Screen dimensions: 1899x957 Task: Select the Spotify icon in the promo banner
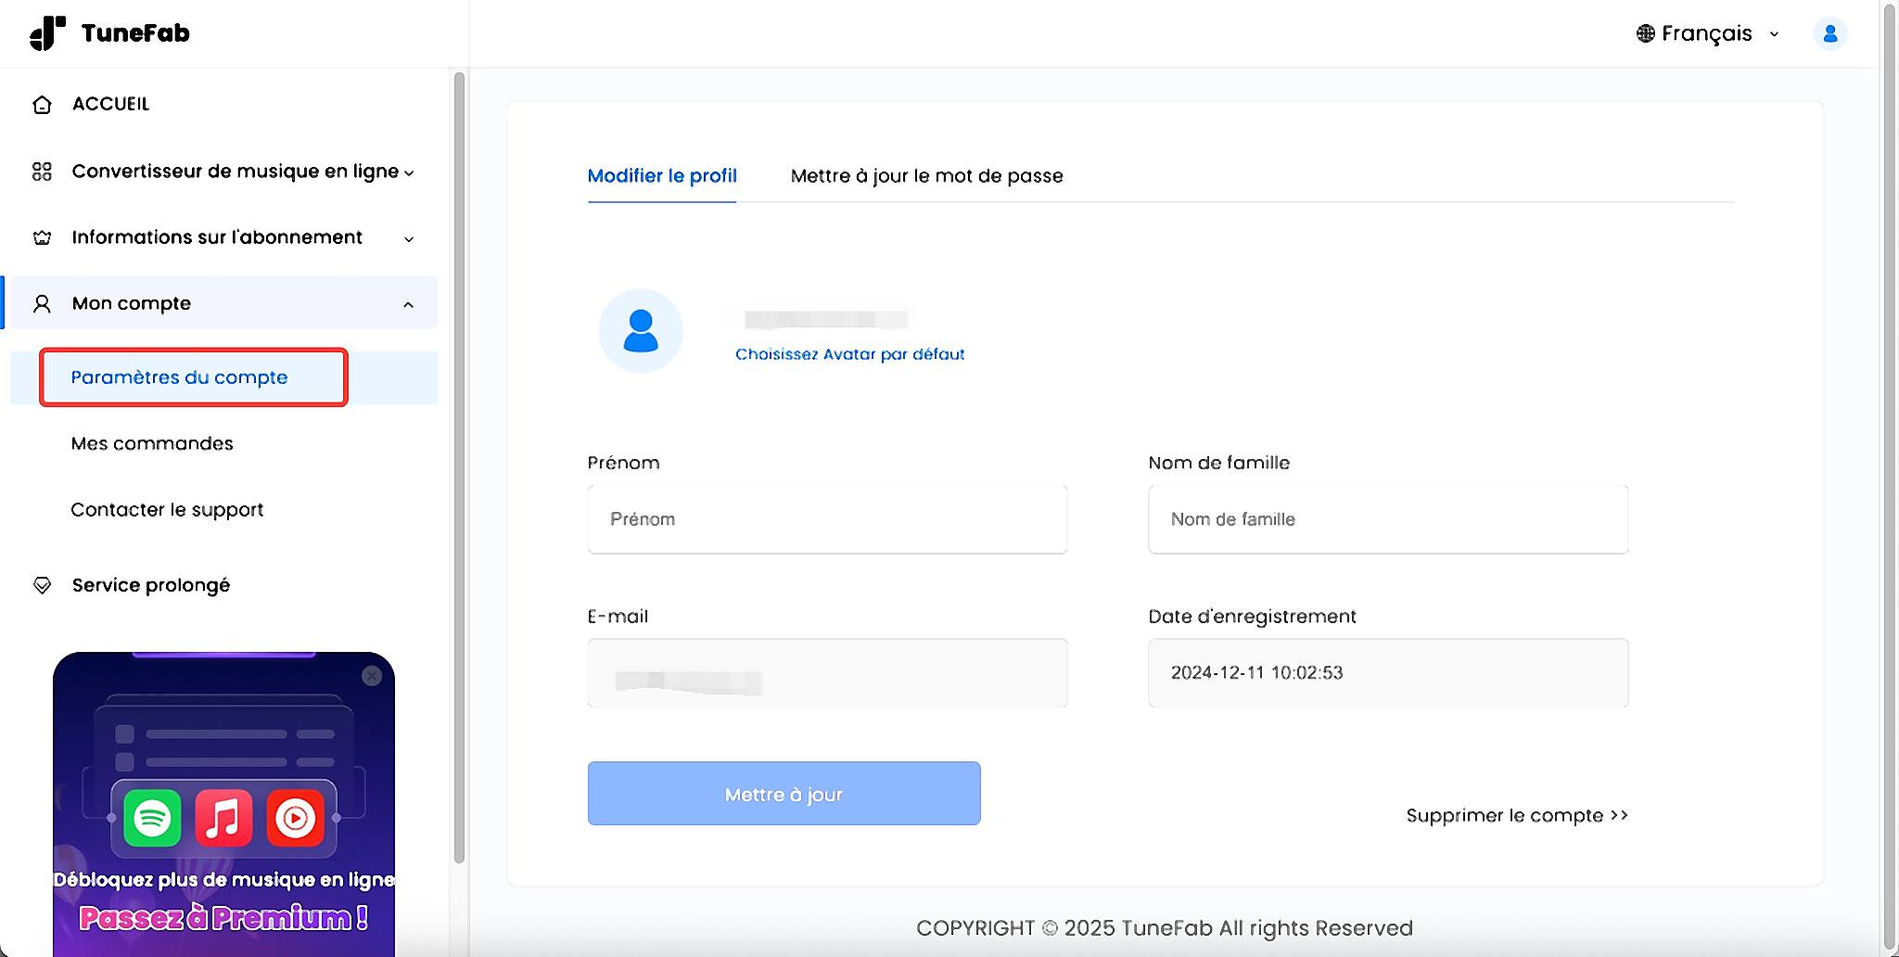[153, 818]
